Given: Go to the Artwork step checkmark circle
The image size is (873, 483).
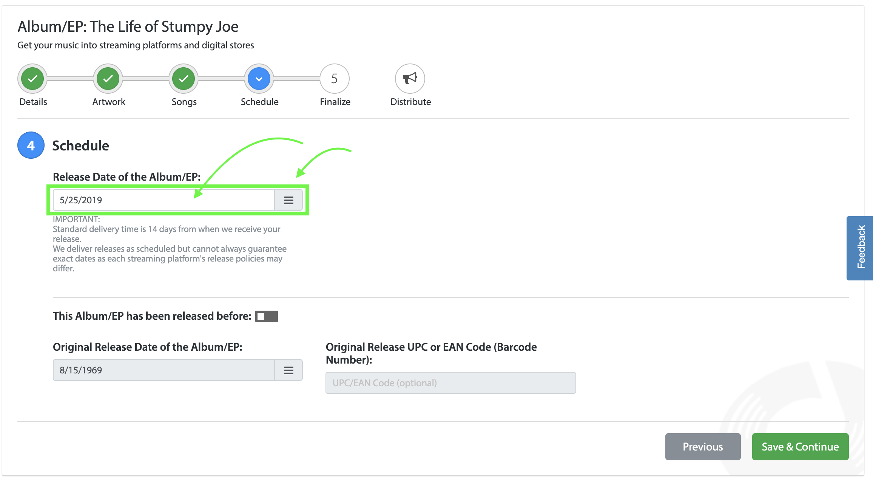Looking at the screenshot, I should click(108, 79).
